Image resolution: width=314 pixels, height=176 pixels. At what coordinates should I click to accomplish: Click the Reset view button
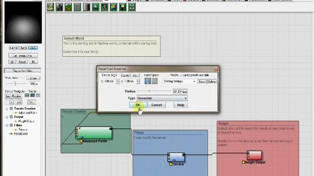pos(22,62)
